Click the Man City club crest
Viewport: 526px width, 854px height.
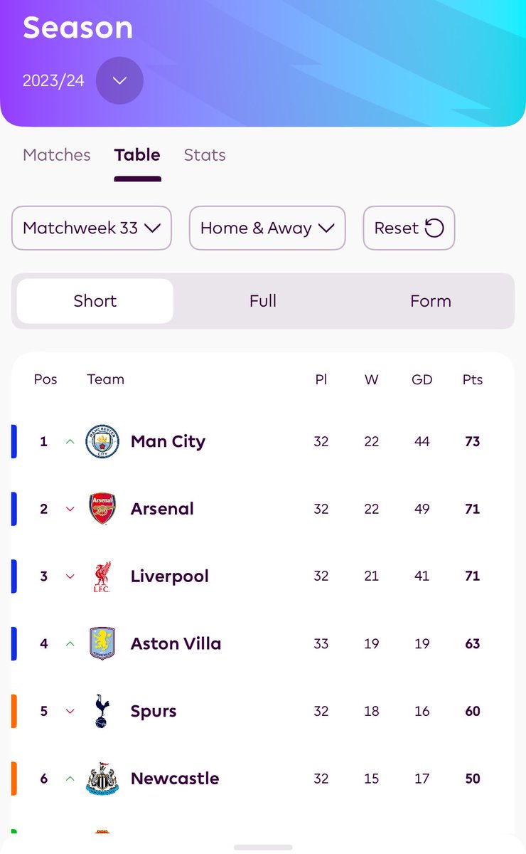pyautogui.click(x=102, y=441)
